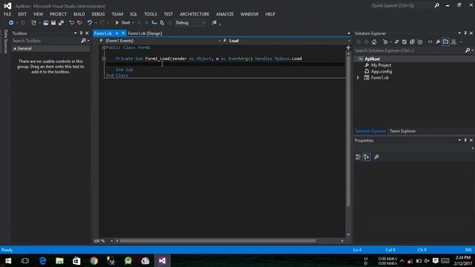Toggle Solution Explorer auto-hide pin
This screenshot has height=267, width=475.
(x=465, y=33)
